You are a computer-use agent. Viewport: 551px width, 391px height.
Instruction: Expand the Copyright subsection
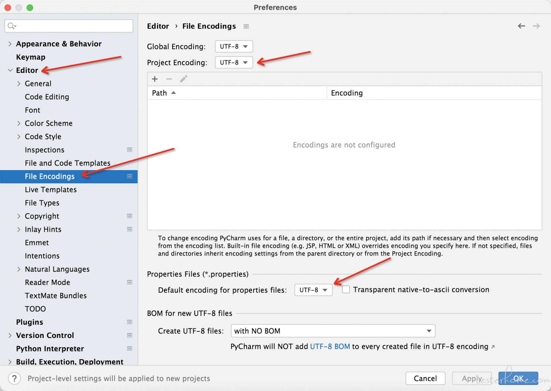[x=19, y=216]
